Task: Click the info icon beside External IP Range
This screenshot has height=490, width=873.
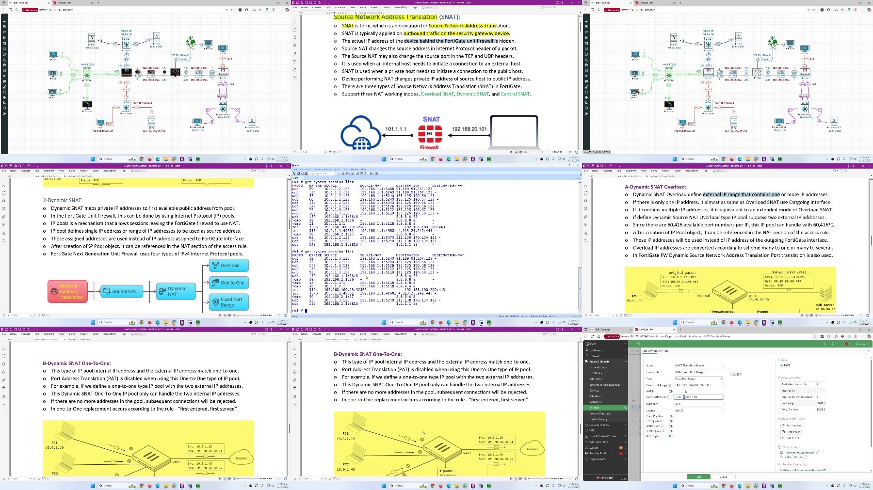Action: pyautogui.click(x=669, y=385)
